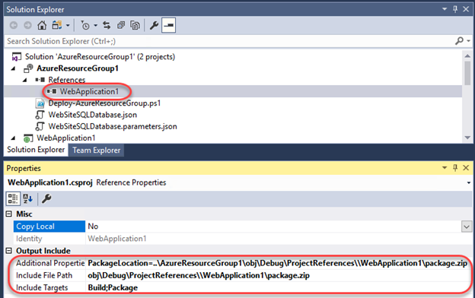This screenshot has height=298, width=475.
Task: Close the Properties panel
Action: coord(466,167)
